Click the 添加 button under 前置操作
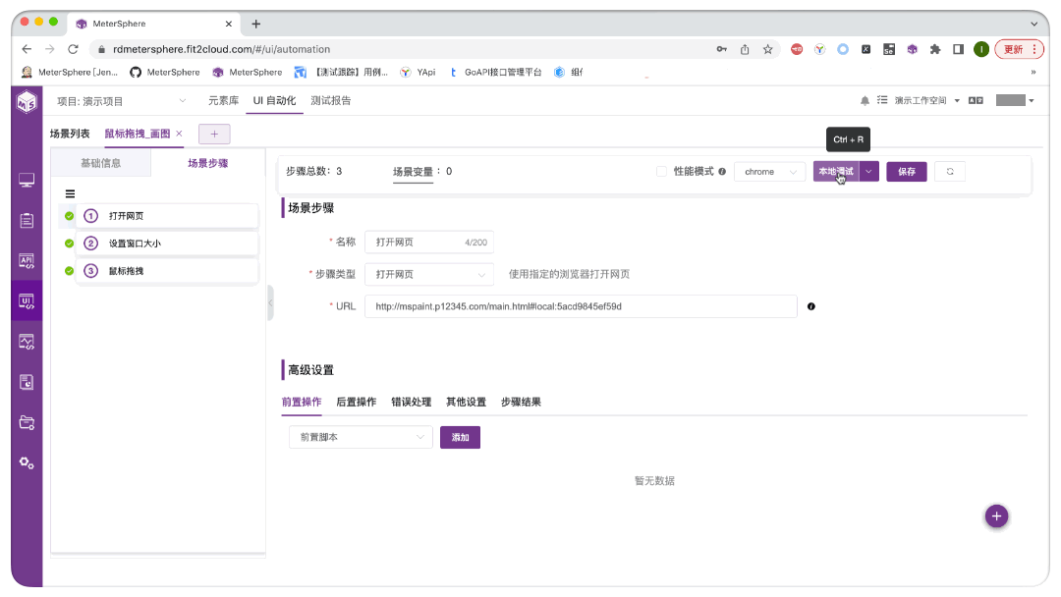Screen dimensions: 1061x597 point(460,437)
